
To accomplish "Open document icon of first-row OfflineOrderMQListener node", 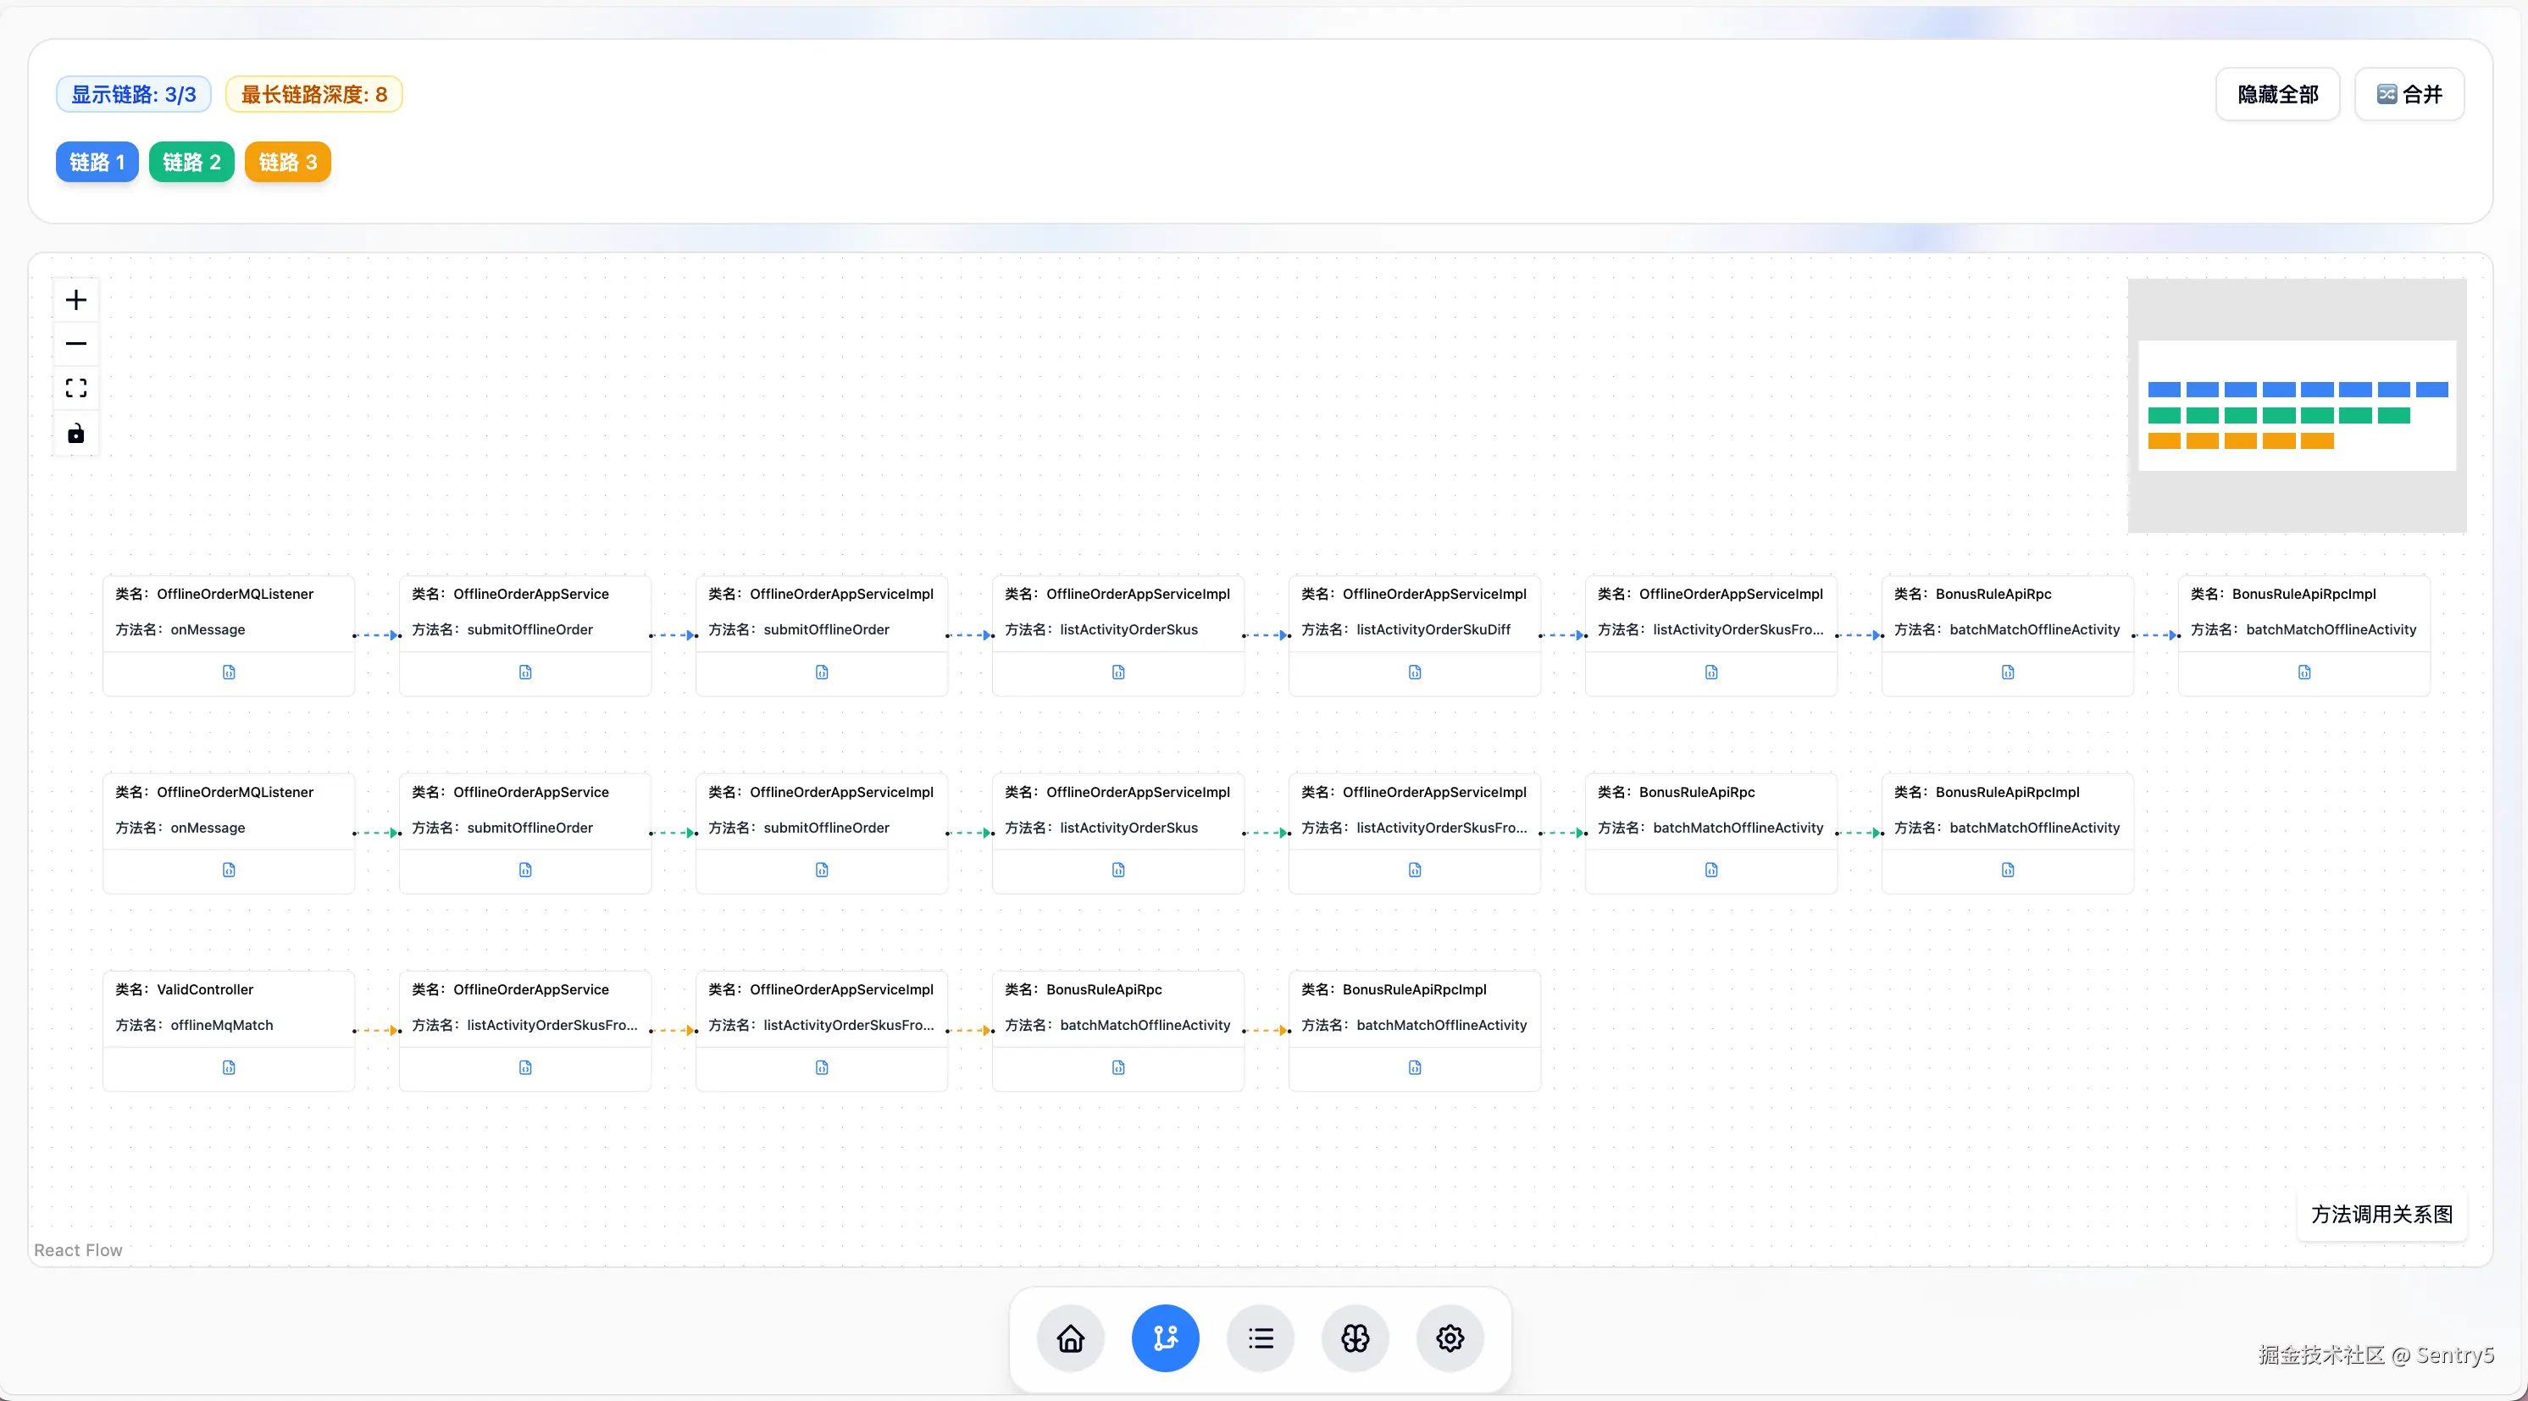I will pos(229,672).
